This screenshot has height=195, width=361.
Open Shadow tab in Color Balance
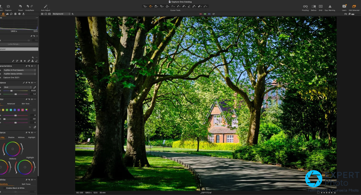(11, 137)
